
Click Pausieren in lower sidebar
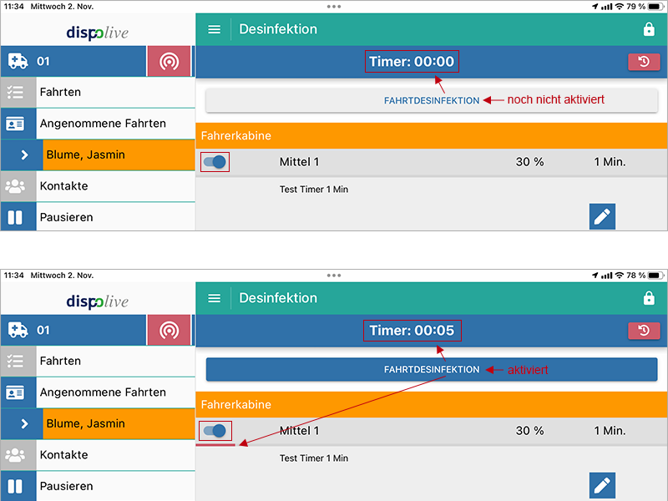(66, 486)
